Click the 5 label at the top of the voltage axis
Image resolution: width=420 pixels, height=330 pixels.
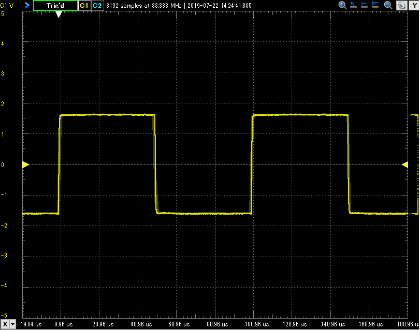pos(3,13)
